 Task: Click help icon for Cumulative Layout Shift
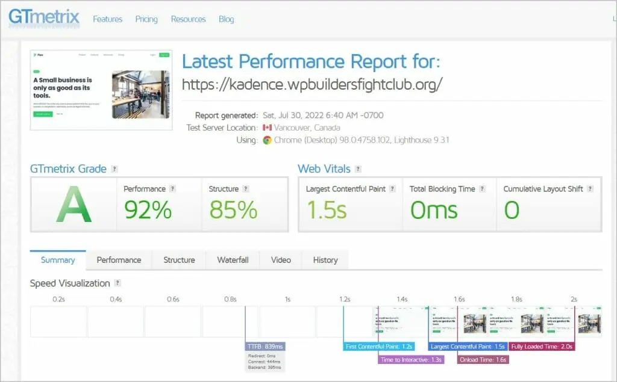[x=590, y=189]
